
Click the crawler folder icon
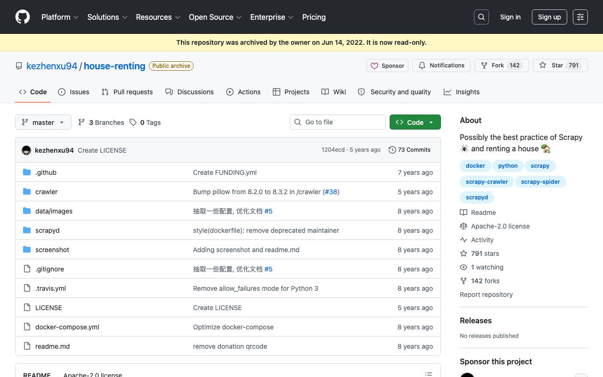(x=27, y=192)
